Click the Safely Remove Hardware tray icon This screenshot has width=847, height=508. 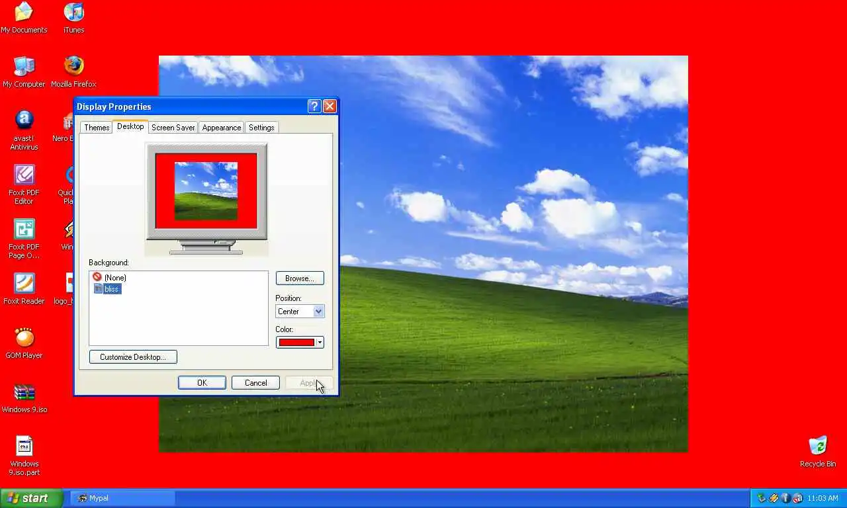click(x=762, y=498)
